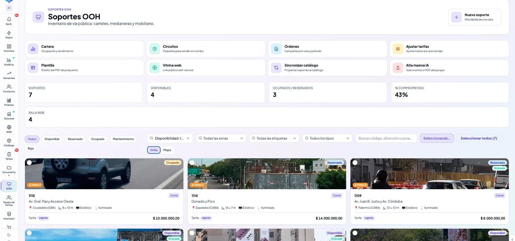This screenshot has height=241, width=515.
Task: Open Inventario layers icon in sidebar
Action: point(9,214)
